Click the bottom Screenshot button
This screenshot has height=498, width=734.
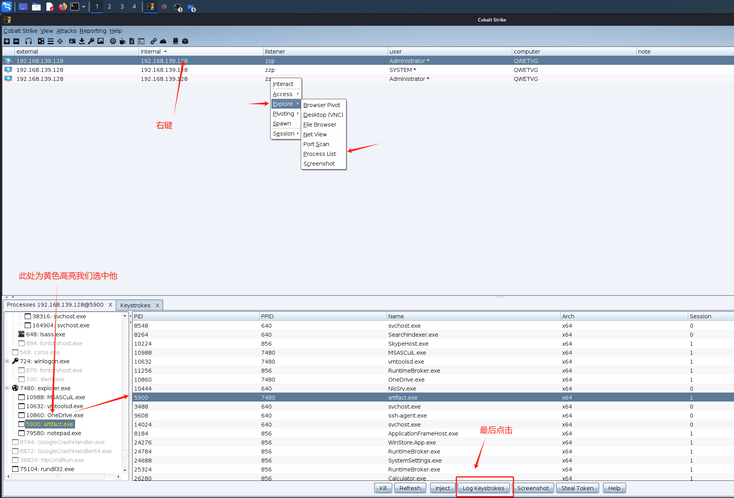click(x=533, y=488)
